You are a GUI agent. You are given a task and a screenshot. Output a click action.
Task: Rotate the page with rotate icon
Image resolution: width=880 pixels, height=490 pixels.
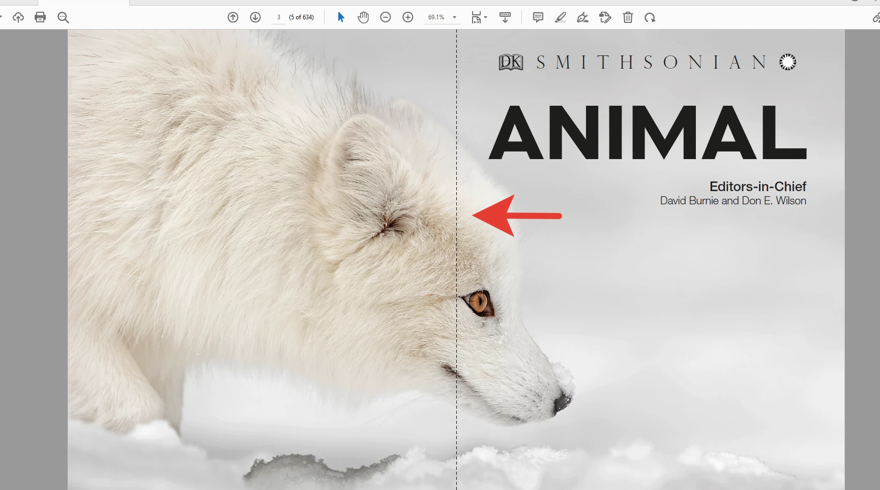tap(650, 18)
